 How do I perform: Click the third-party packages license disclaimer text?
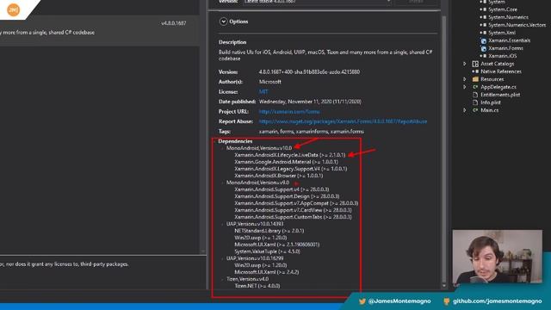point(65,264)
